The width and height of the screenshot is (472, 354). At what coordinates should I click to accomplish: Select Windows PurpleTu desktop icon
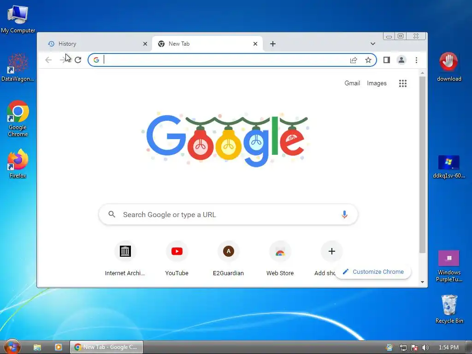(449, 266)
